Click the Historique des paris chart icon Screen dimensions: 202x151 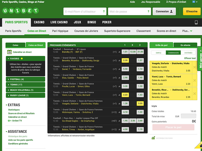pos(153,138)
